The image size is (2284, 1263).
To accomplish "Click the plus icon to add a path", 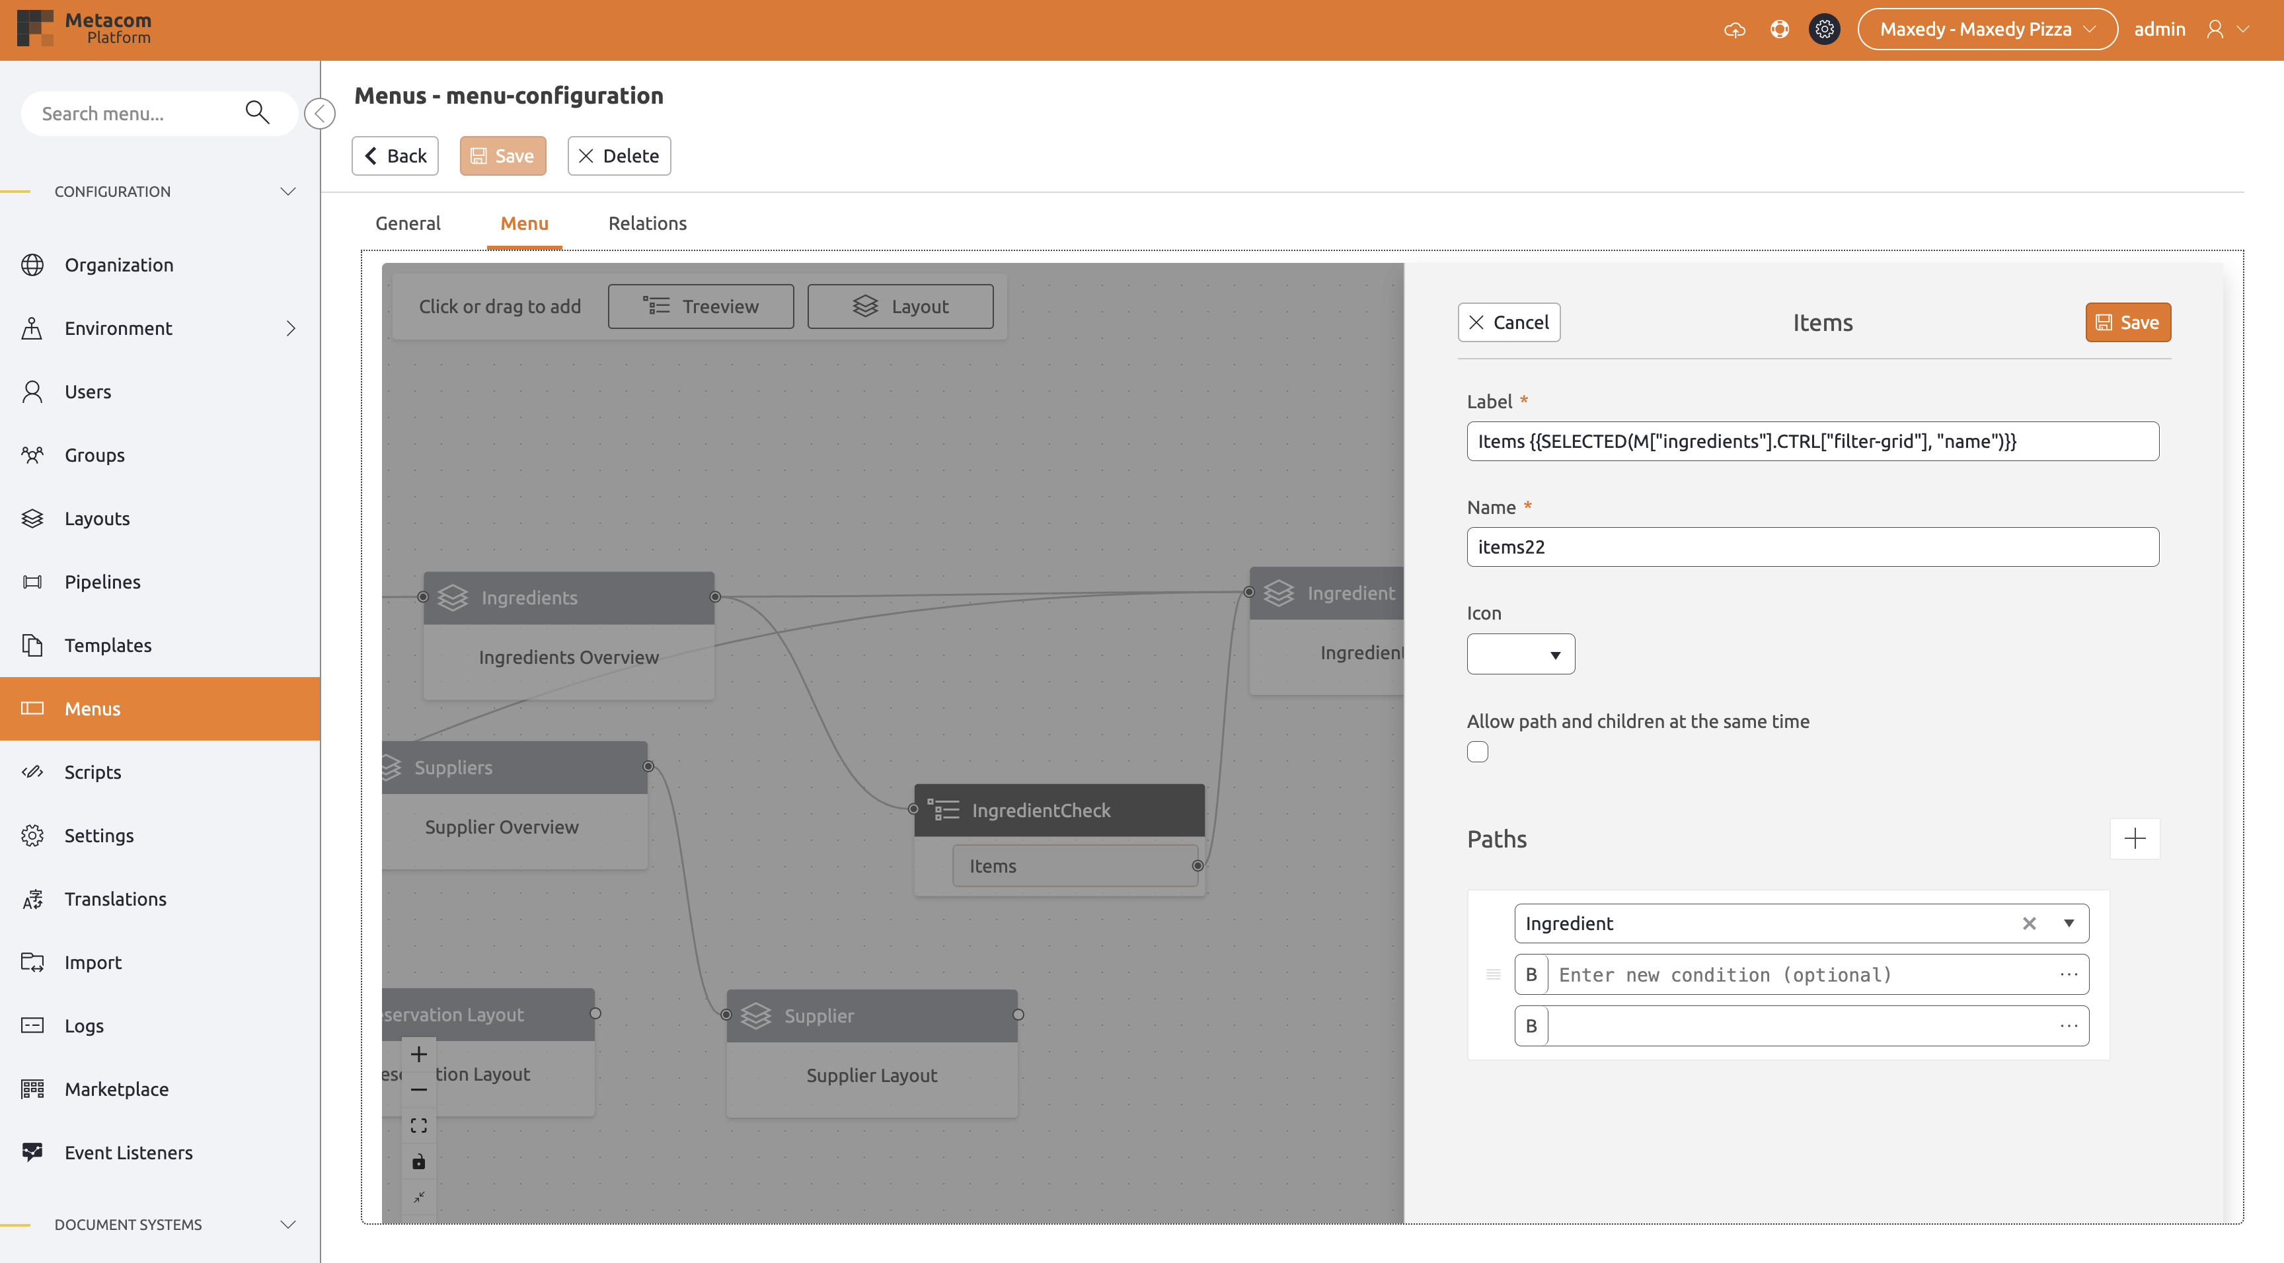I will click(x=2134, y=838).
